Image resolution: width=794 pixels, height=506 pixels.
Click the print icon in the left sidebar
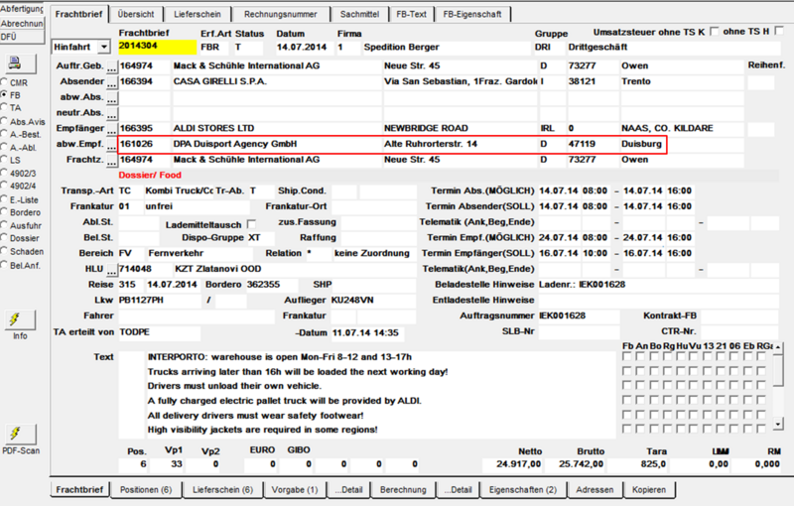pyautogui.click(x=20, y=63)
